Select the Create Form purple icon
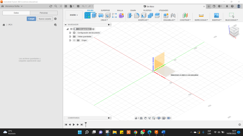This screenshot has height=136, width=243. pyautogui.click(x=121, y=16)
